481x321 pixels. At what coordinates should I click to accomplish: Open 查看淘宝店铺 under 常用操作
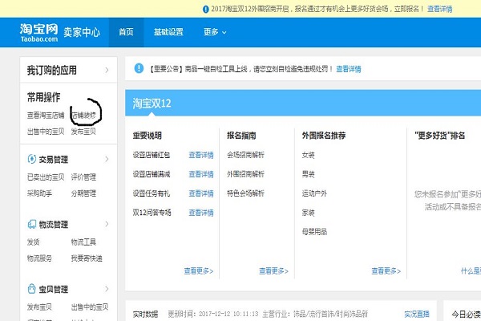46,116
